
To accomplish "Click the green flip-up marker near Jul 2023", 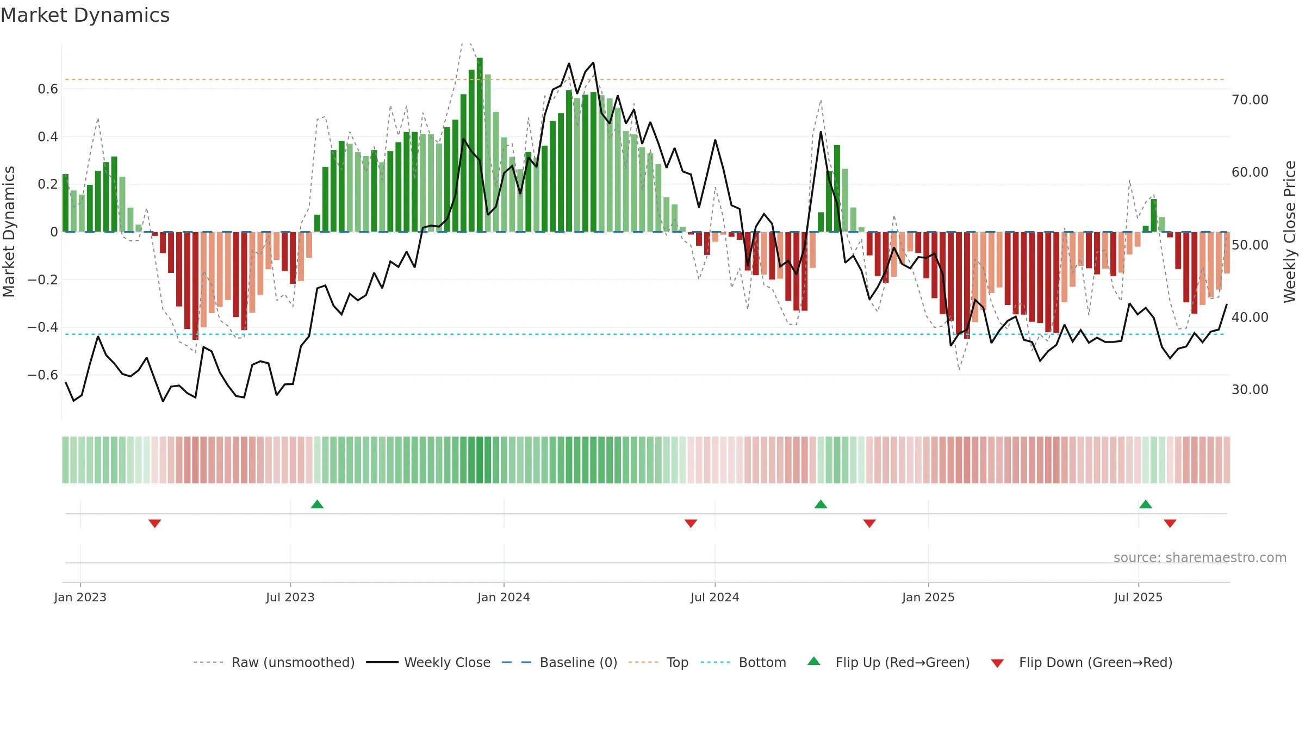I will click(x=317, y=504).
